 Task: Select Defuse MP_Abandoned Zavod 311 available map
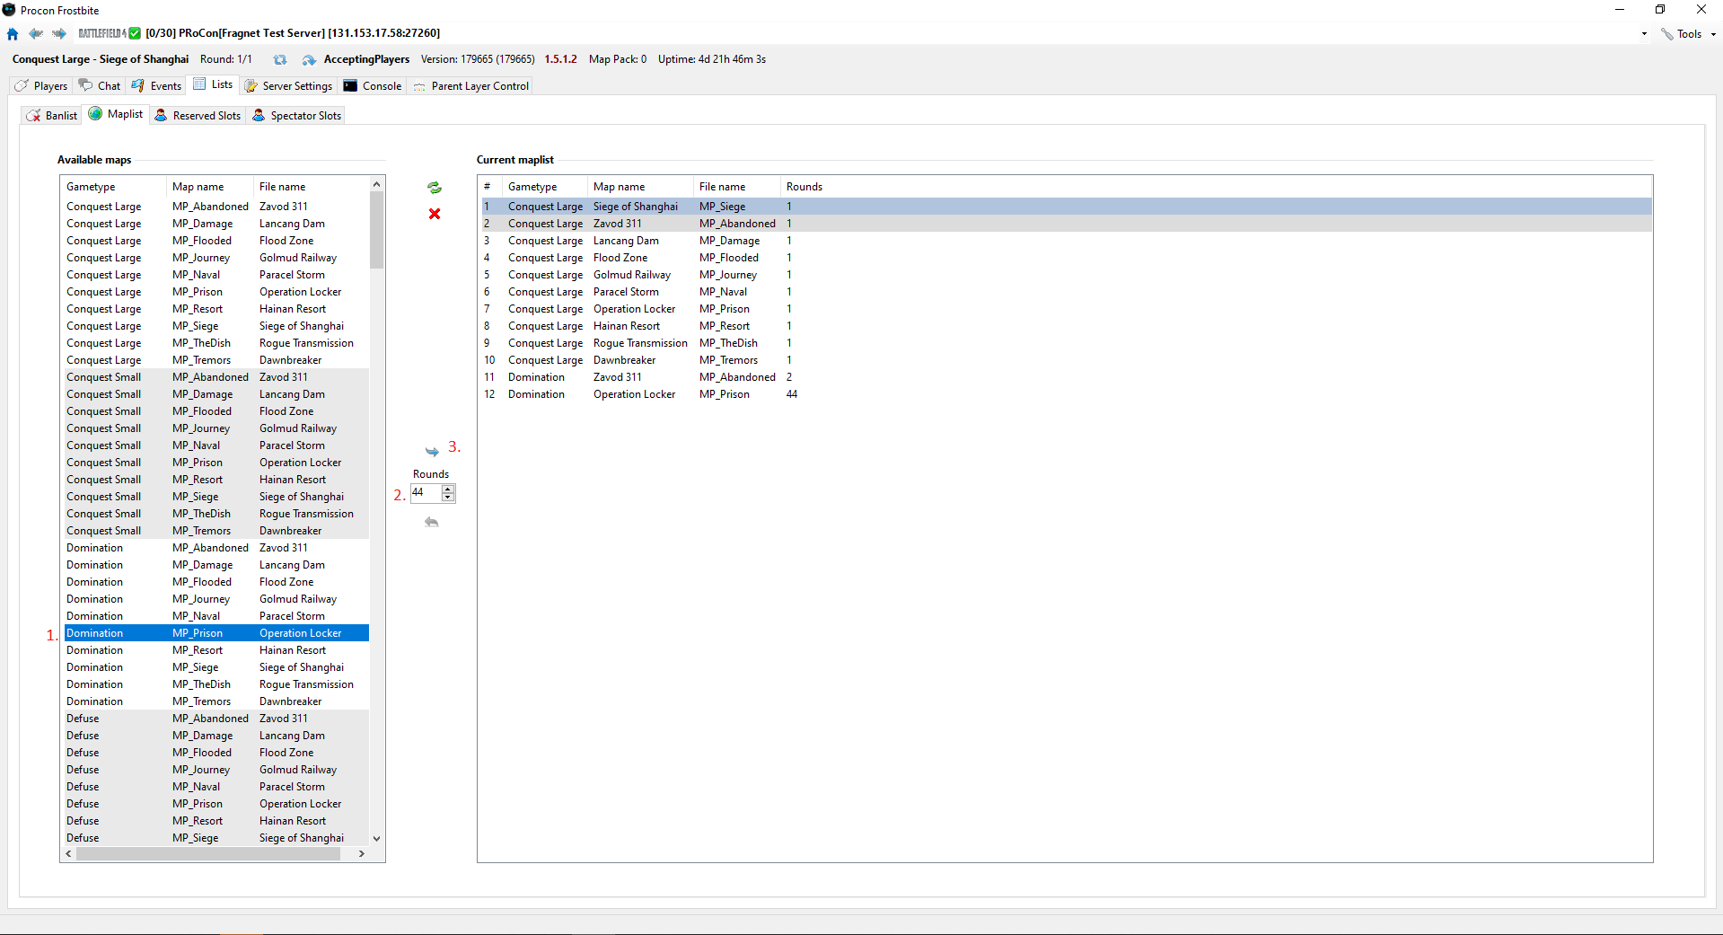point(215,719)
